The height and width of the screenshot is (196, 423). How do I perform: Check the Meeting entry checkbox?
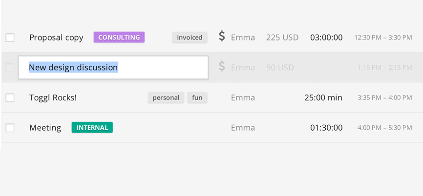click(10, 128)
